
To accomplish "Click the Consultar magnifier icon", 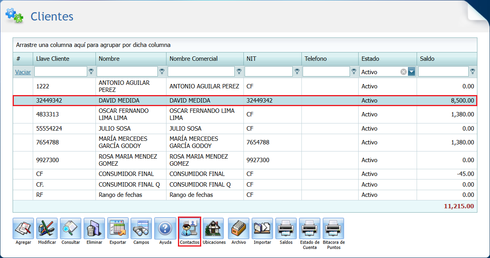I will 71,228.
